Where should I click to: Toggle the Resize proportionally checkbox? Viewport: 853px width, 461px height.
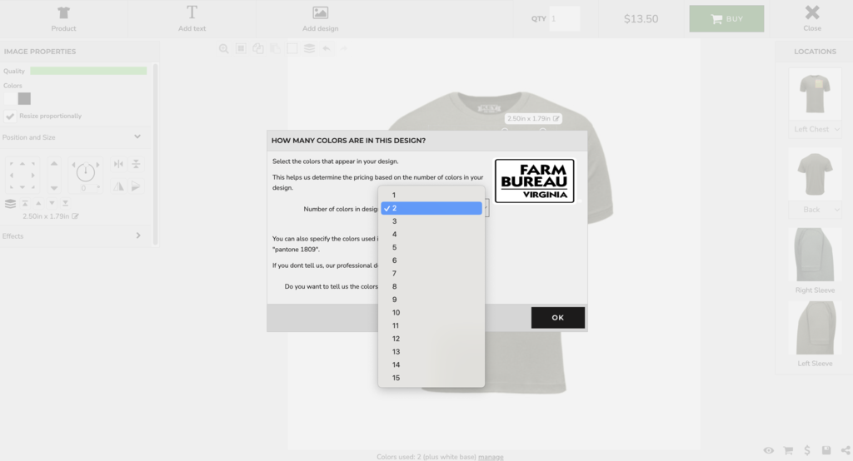pyautogui.click(x=10, y=116)
